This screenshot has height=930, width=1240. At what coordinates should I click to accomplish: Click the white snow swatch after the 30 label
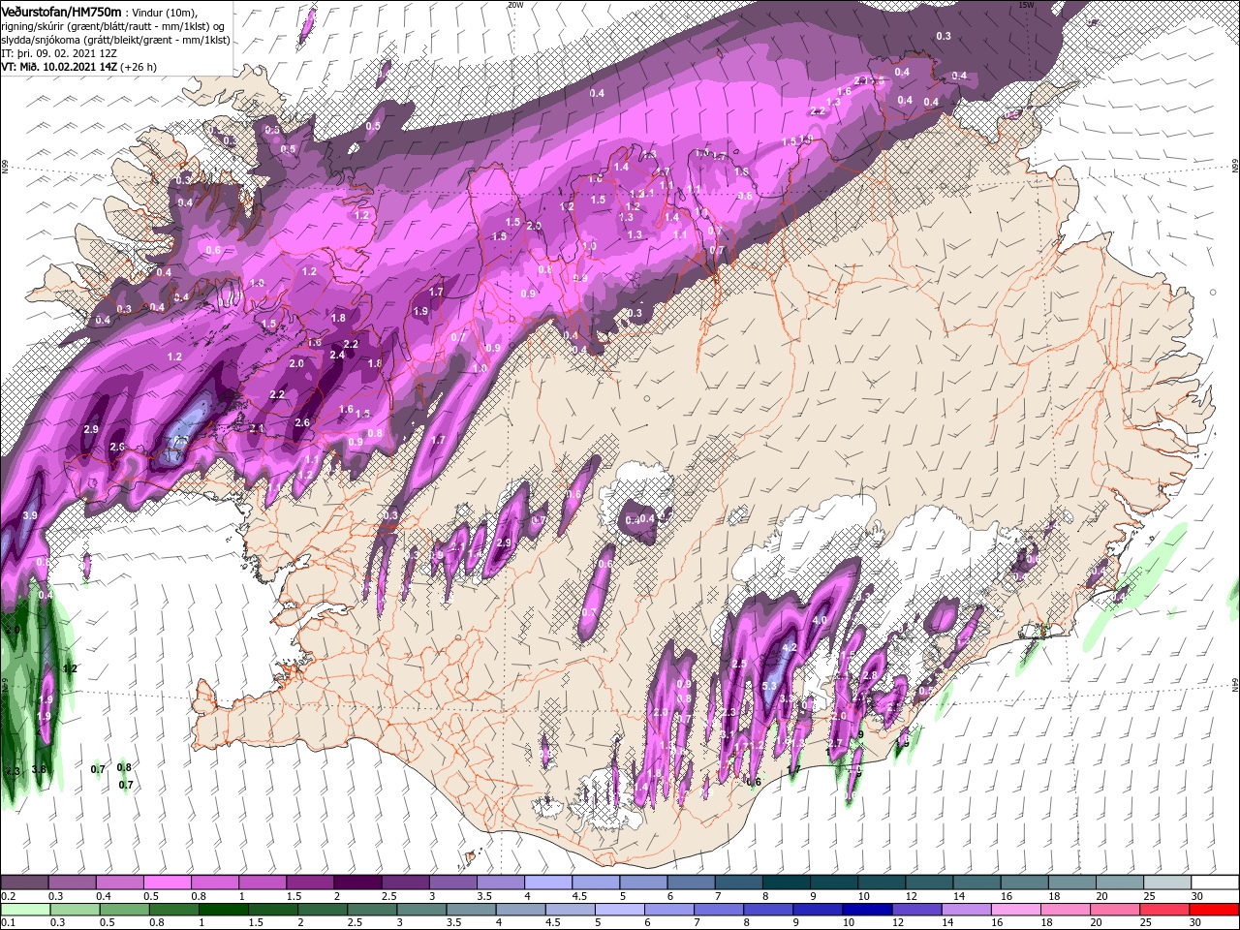[1216, 883]
